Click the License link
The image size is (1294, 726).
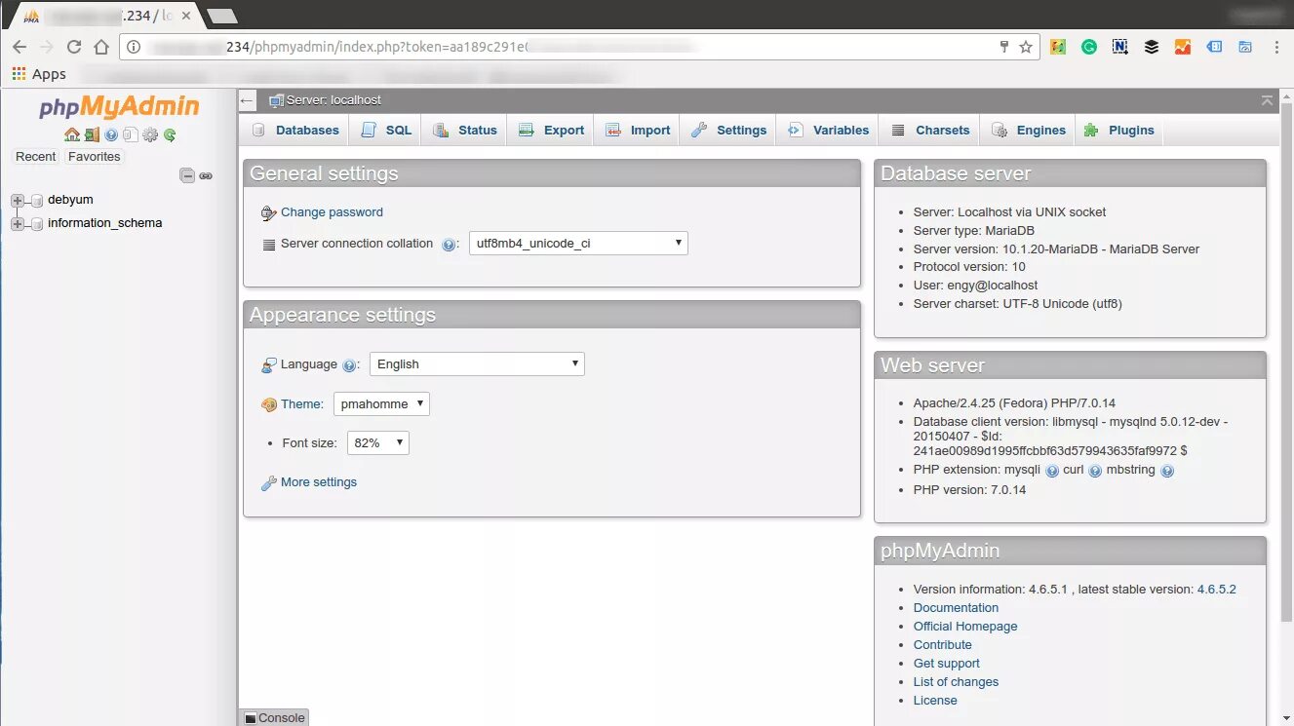[935, 701]
